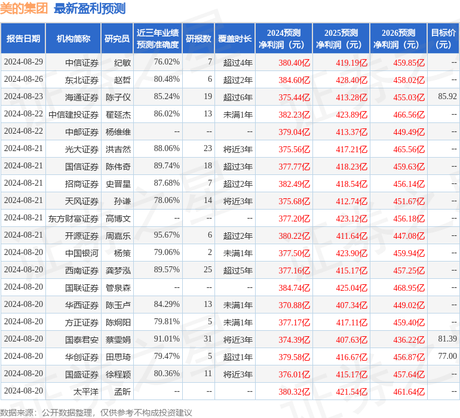The height and width of the screenshot is (418, 460).
Task: Select the 研究员 column header
Action: click(x=117, y=38)
